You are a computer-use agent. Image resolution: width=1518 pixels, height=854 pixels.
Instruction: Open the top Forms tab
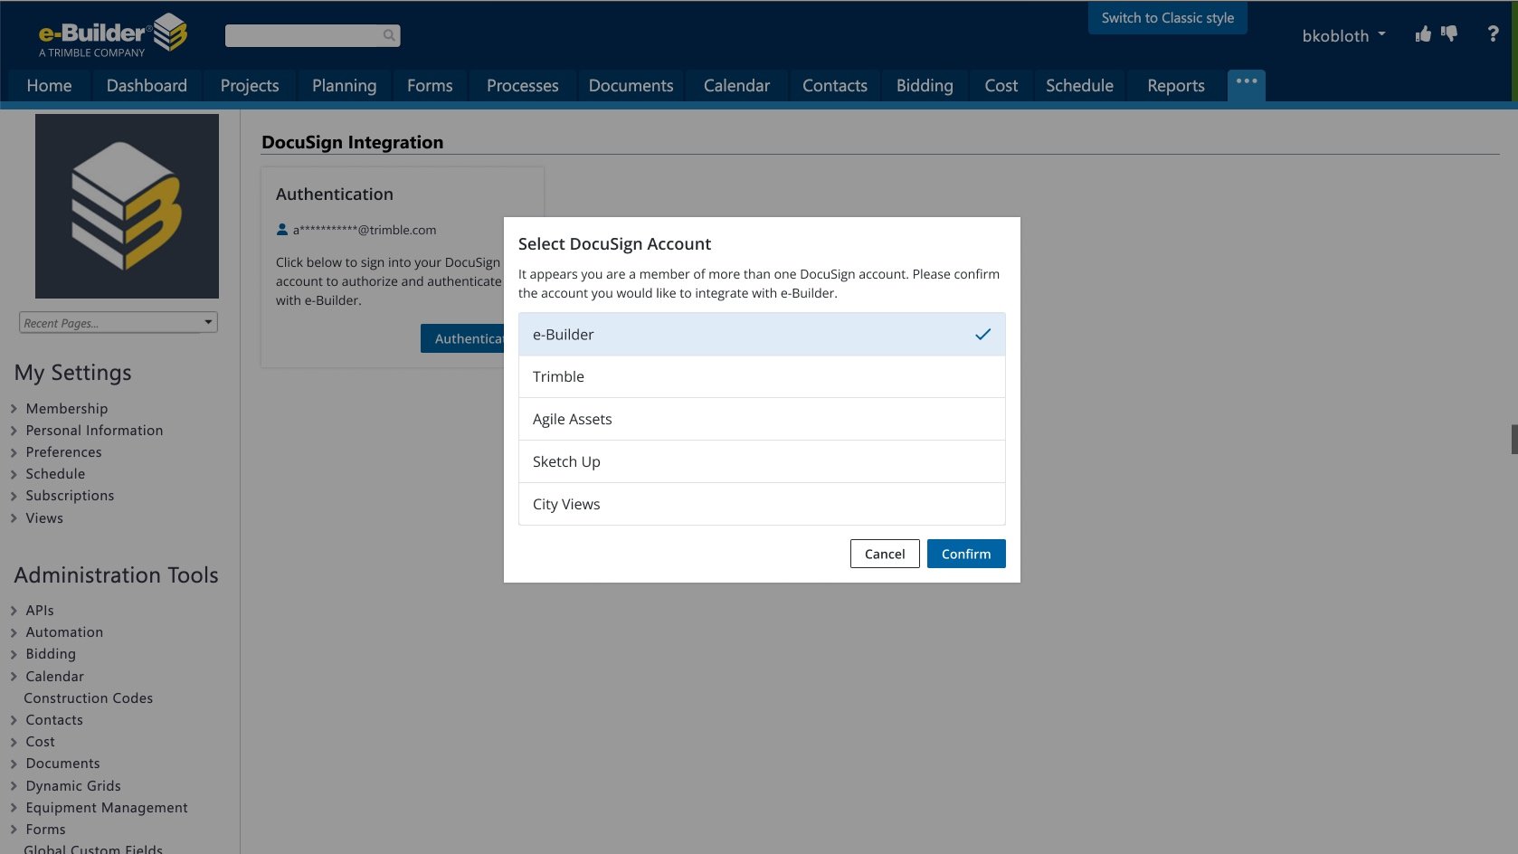(430, 85)
